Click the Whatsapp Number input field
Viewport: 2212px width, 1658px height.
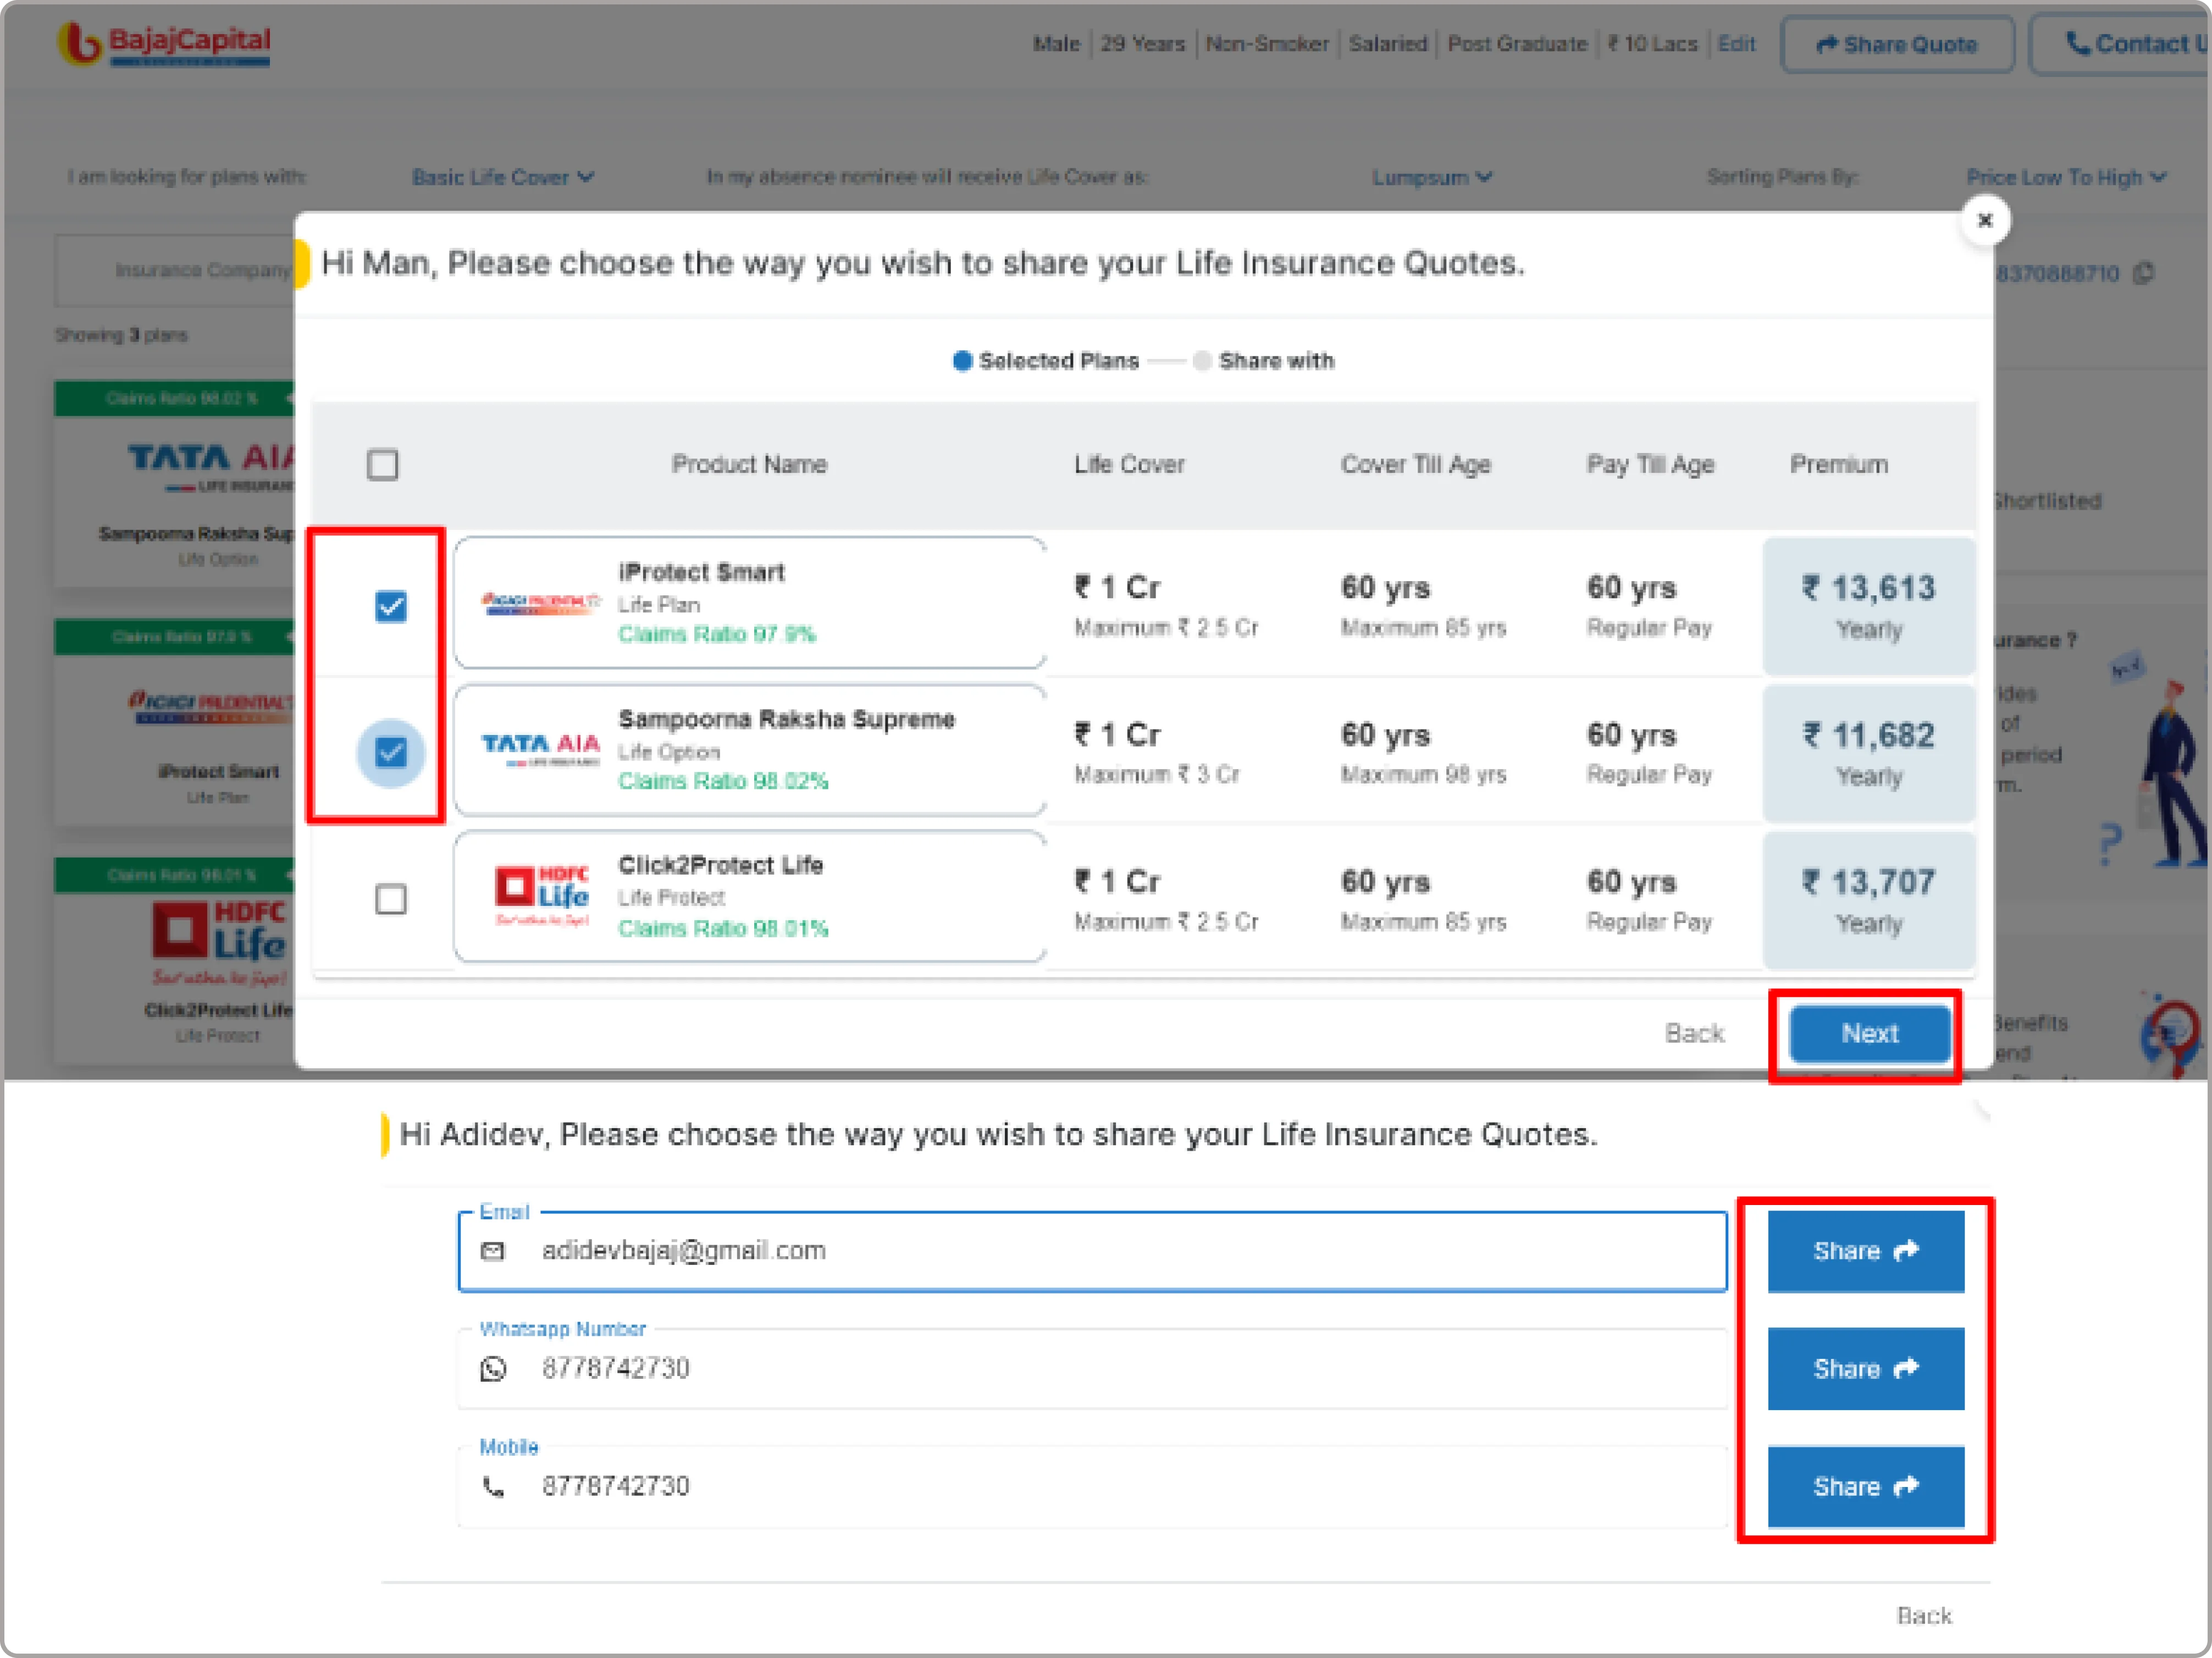coord(1092,1369)
